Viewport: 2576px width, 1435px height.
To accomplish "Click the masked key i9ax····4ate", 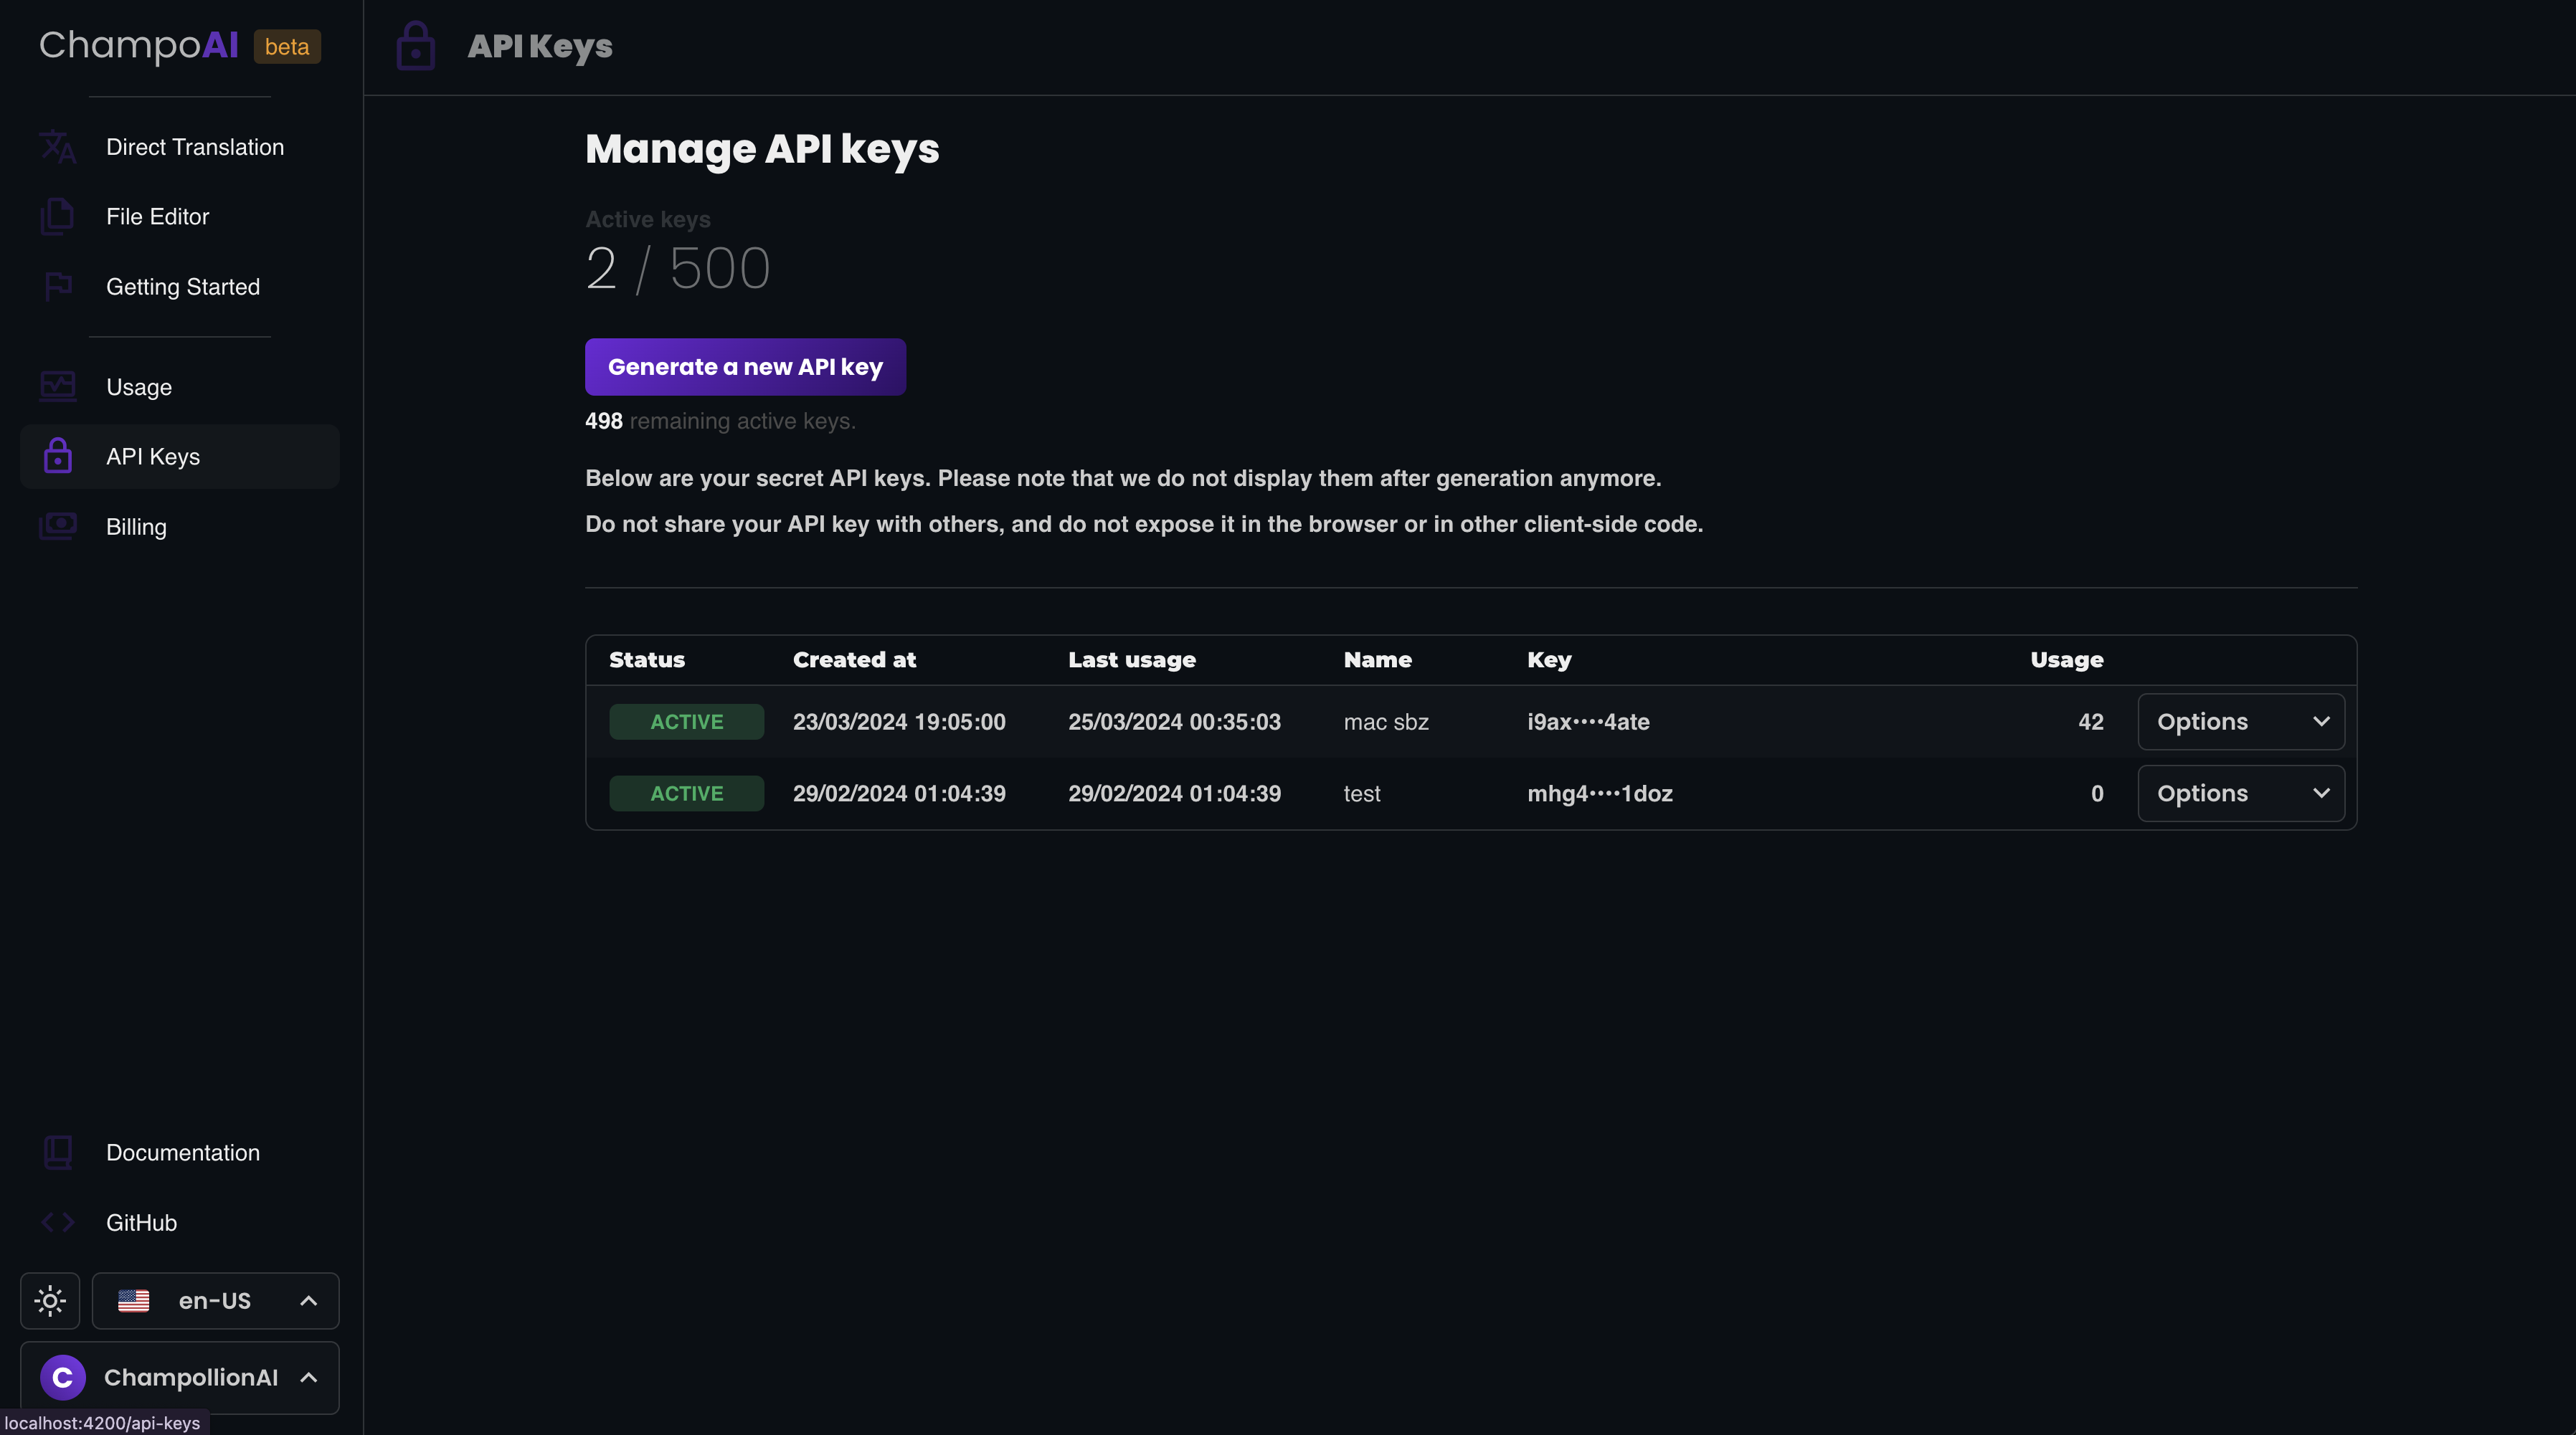I will (1588, 722).
